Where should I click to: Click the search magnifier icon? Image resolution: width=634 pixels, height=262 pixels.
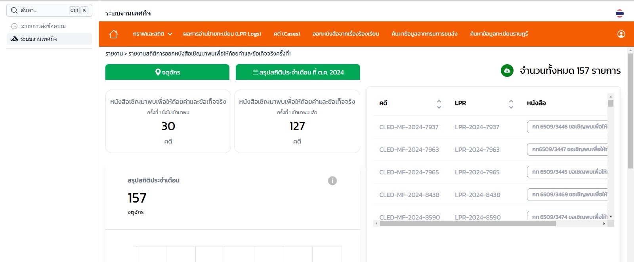pyautogui.click(x=14, y=10)
